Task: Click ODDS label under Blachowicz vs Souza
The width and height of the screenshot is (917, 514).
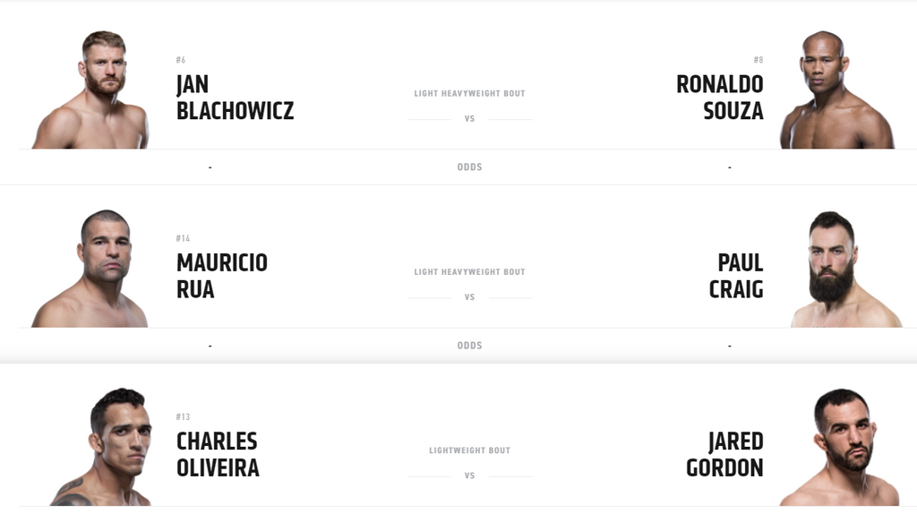Action: click(469, 167)
